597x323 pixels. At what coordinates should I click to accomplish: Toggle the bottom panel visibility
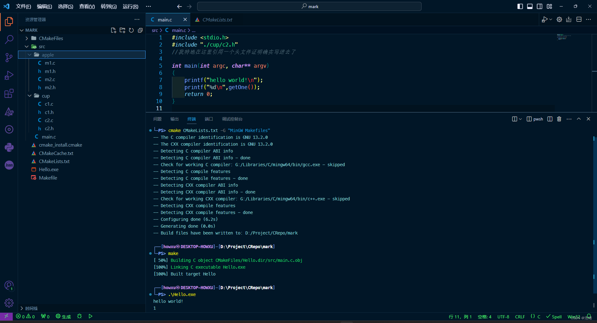(x=530, y=7)
